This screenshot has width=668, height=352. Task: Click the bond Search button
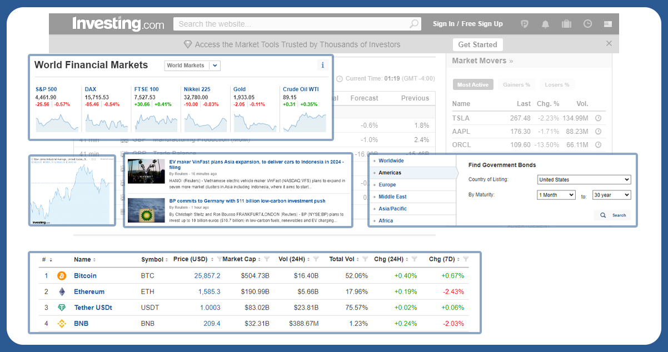(x=612, y=215)
